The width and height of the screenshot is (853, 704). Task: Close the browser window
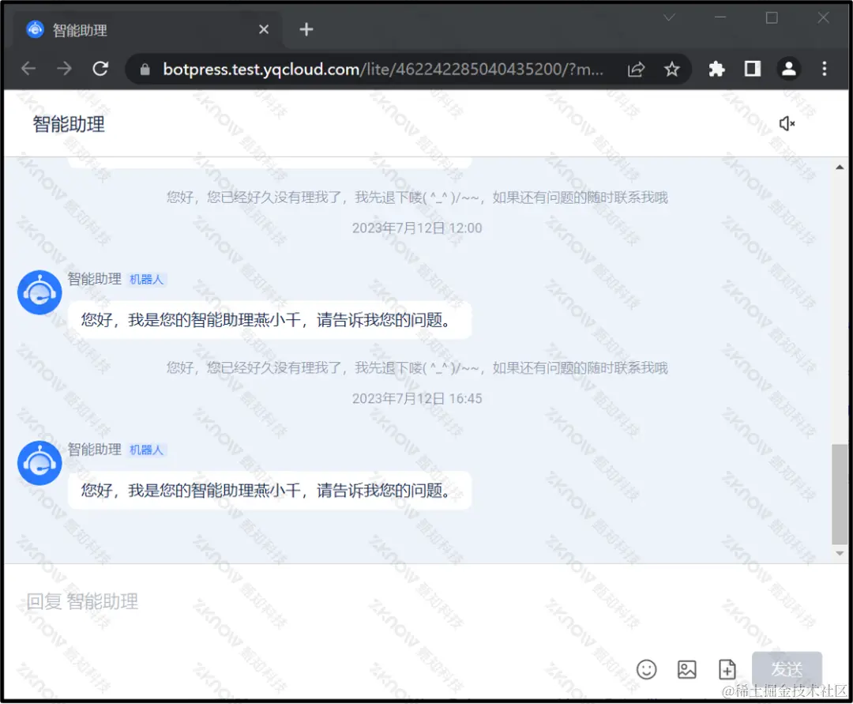pos(823,18)
